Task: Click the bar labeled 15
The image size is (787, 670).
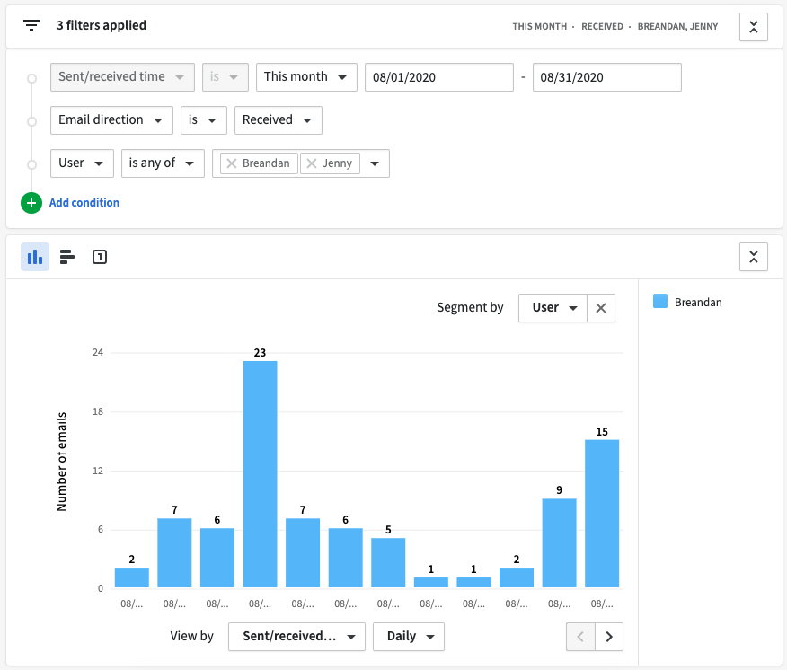Action: coord(602,514)
